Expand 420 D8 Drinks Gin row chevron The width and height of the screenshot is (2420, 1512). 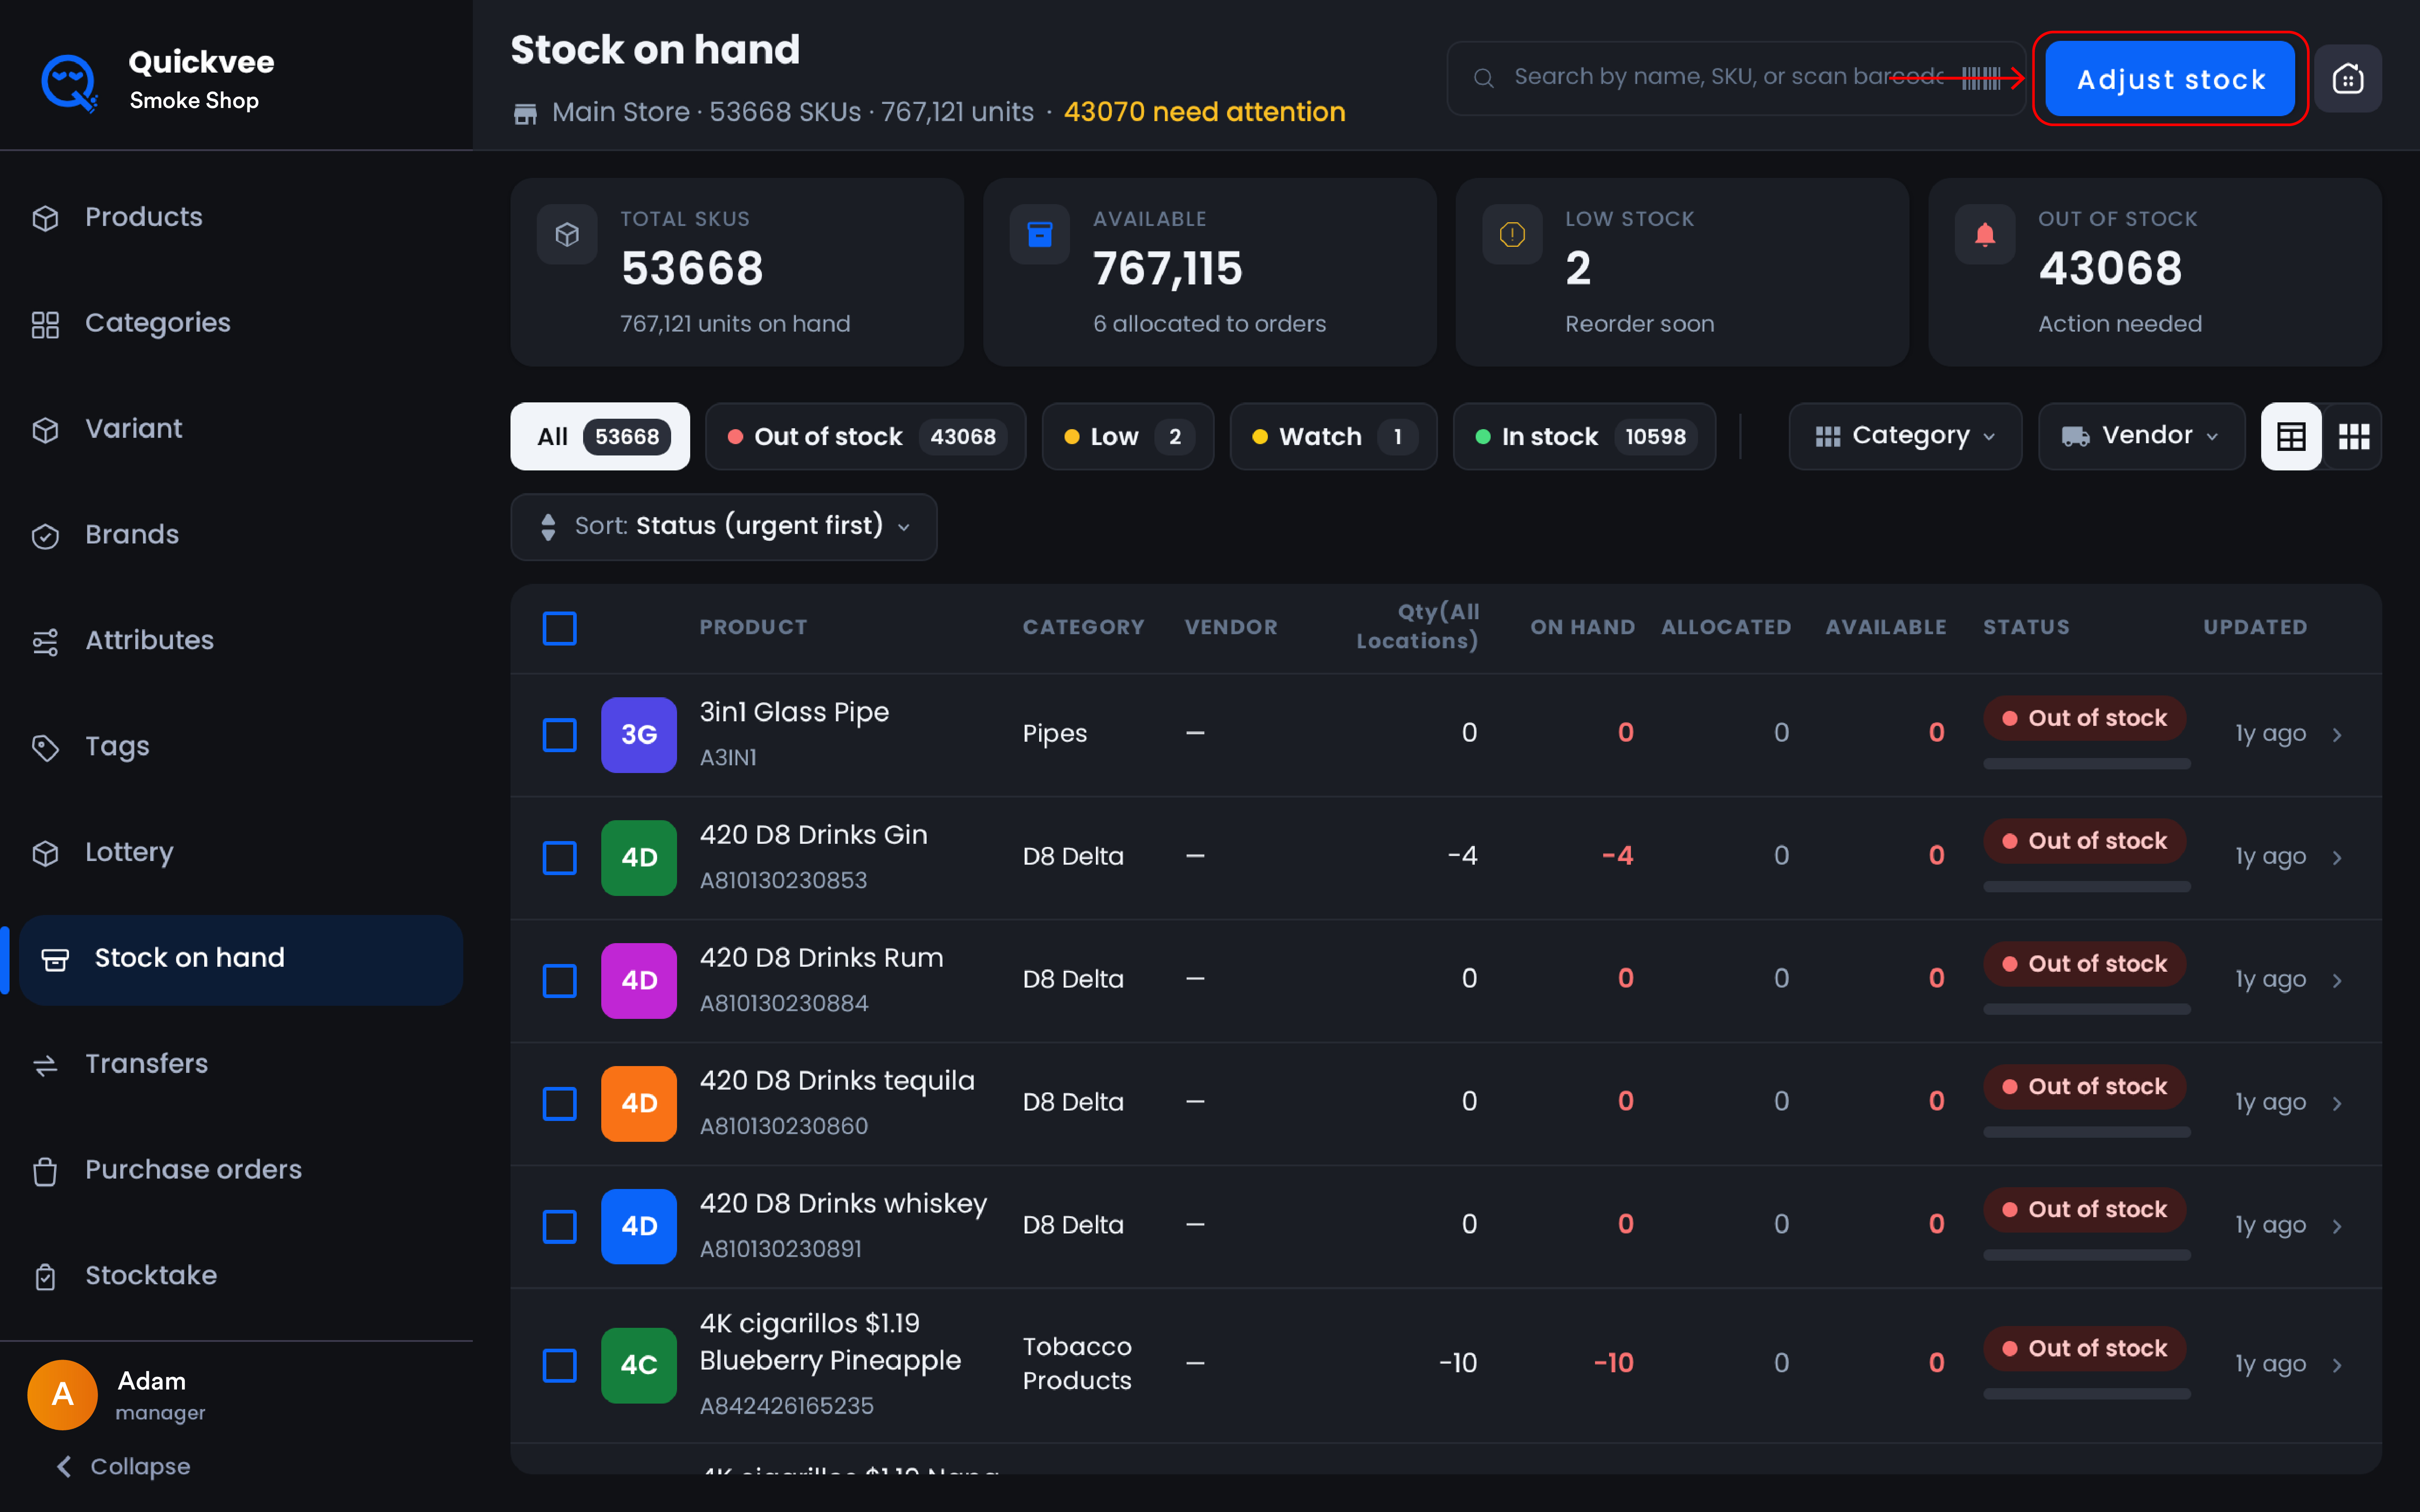pyautogui.click(x=2337, y=858)
